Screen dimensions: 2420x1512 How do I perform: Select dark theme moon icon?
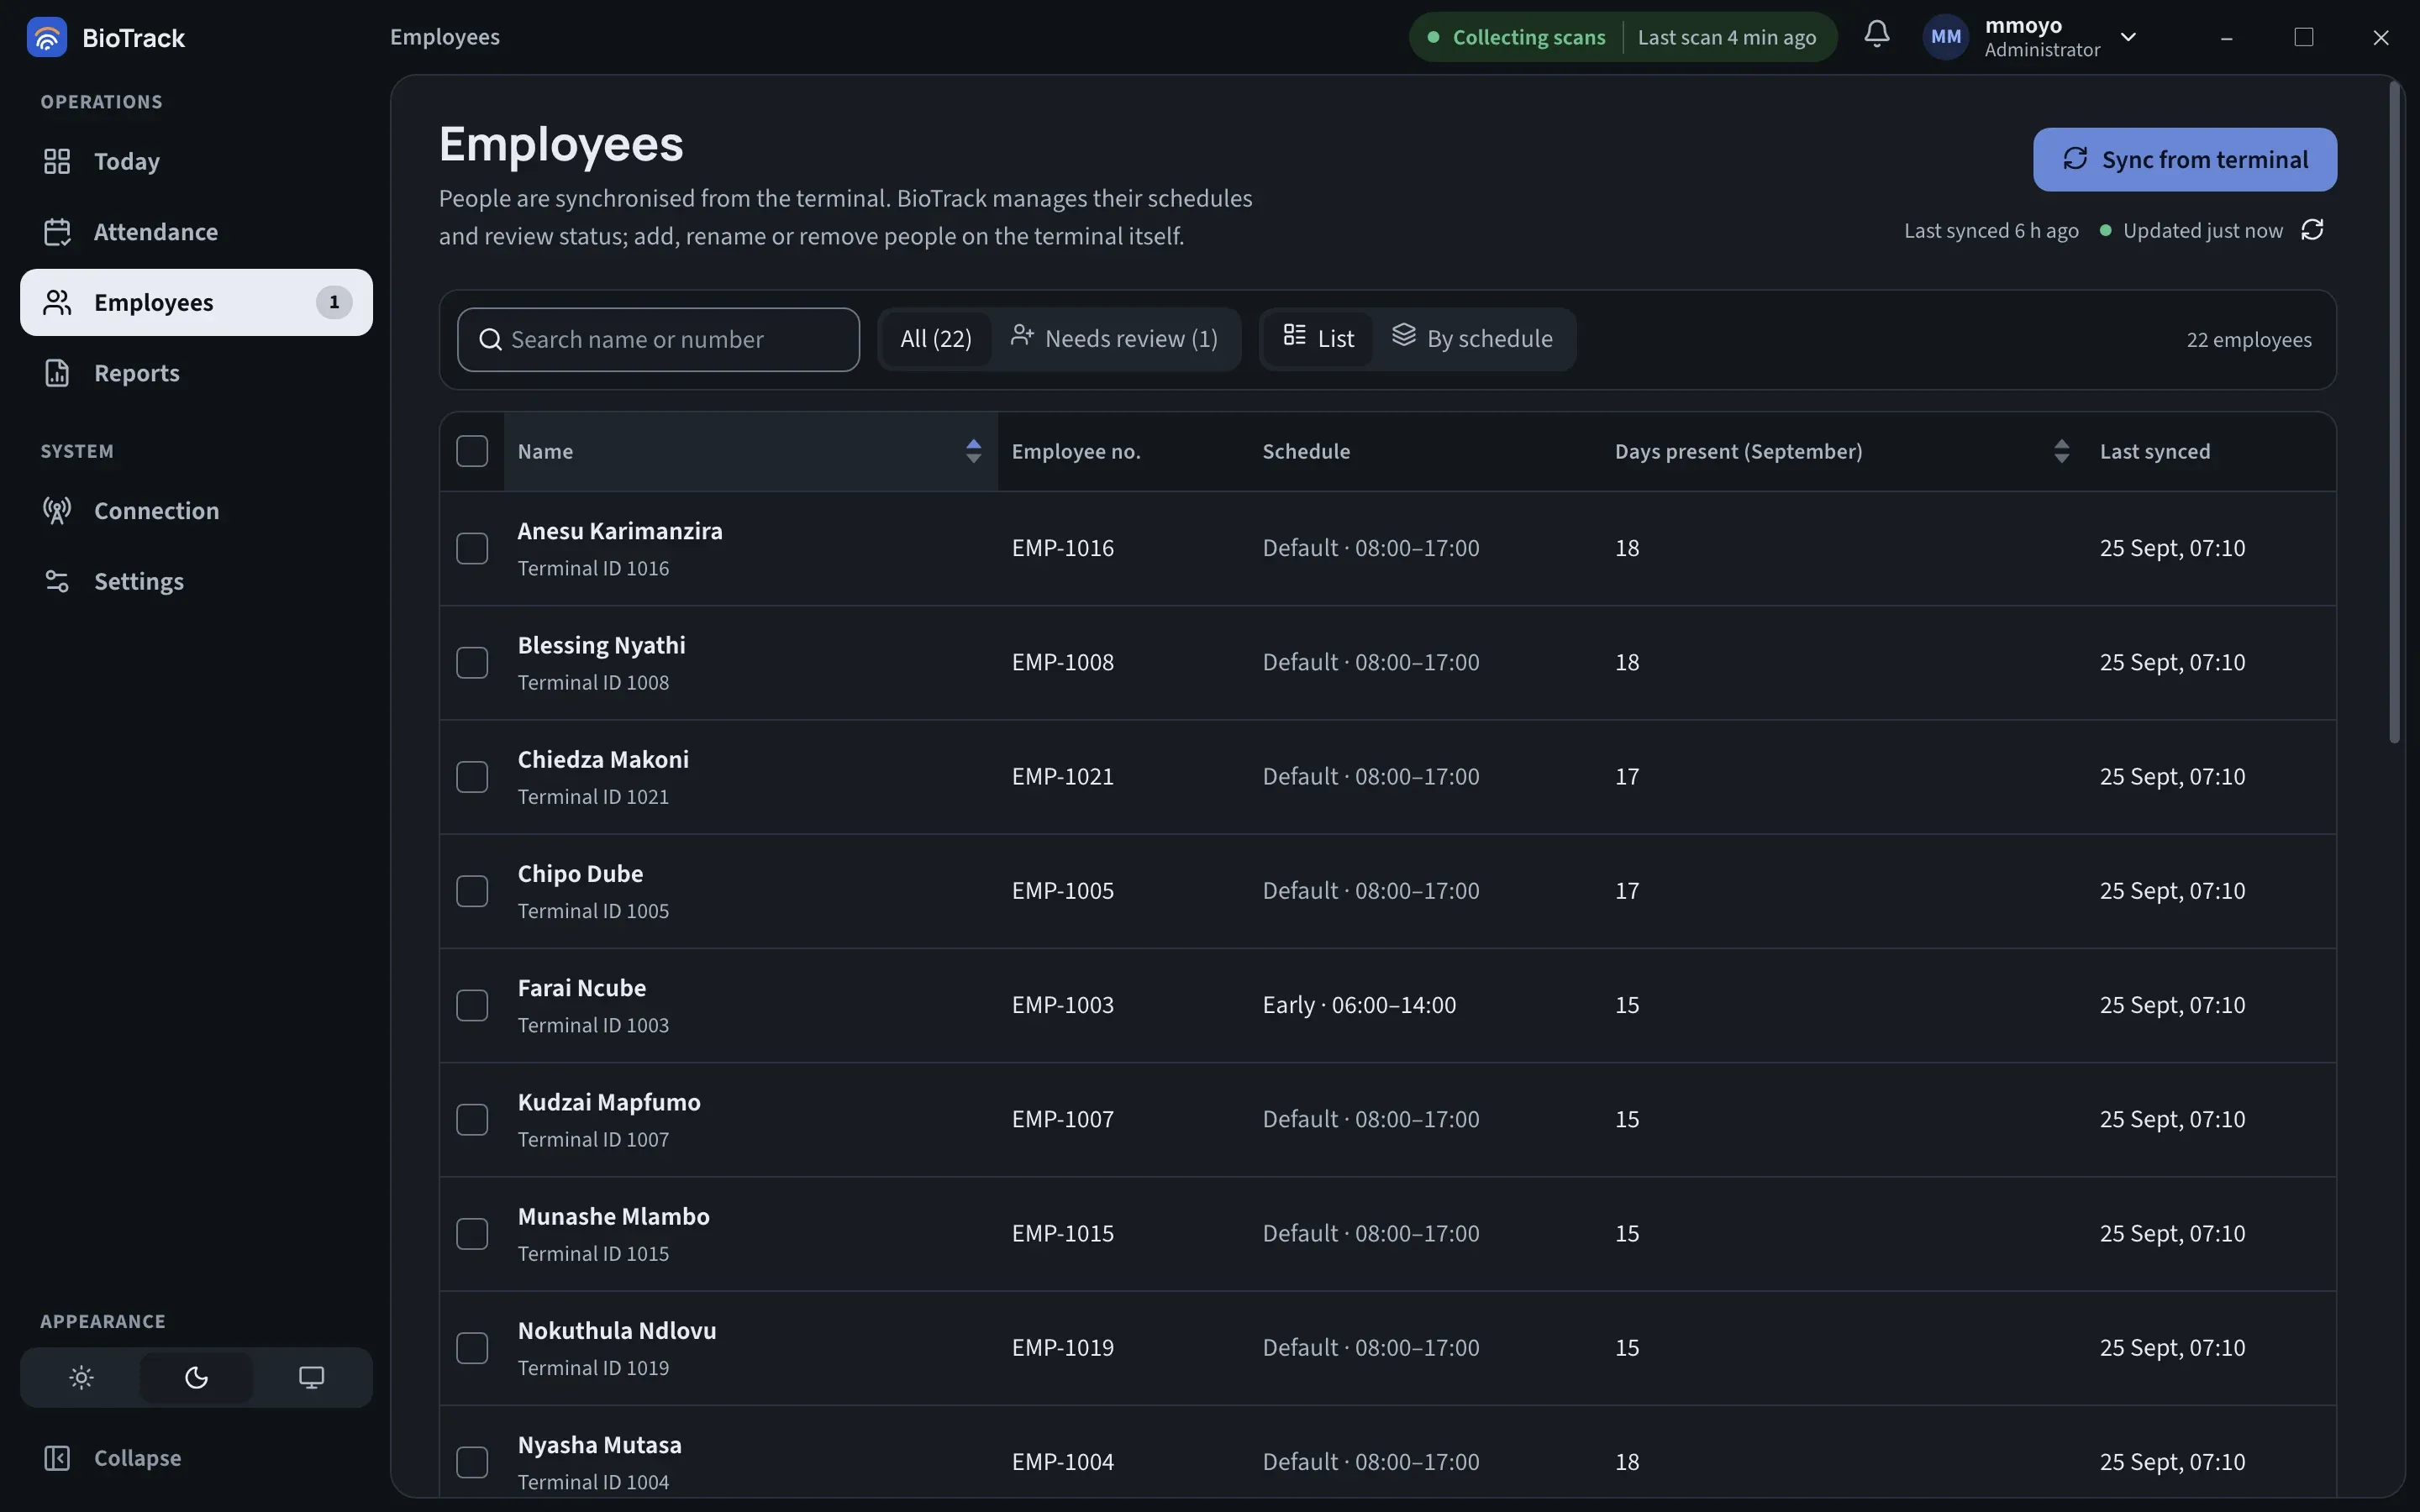[196, 1377]
